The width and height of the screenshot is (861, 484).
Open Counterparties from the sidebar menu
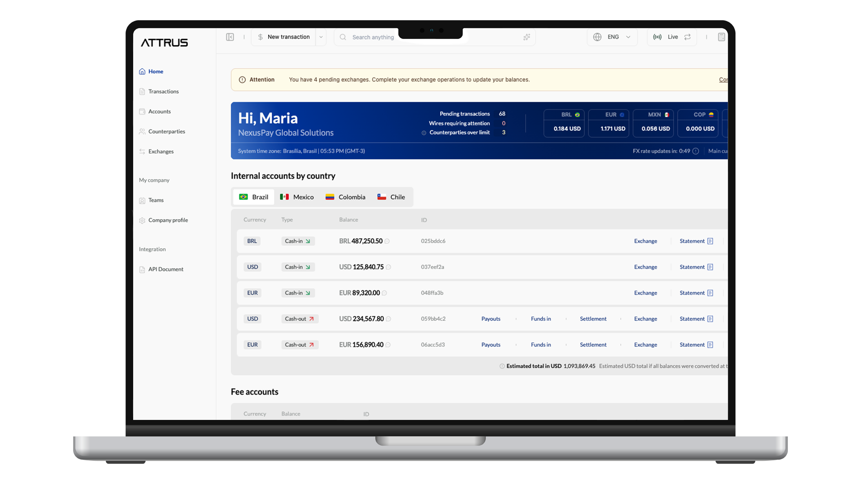click(x=166, y=132)
